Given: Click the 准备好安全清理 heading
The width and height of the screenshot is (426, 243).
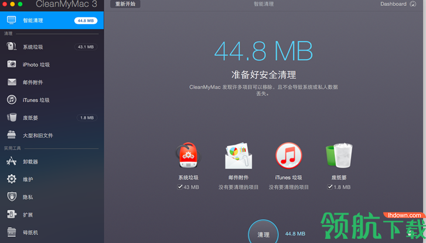Looking at the screenshot, I should click(264, 75).
